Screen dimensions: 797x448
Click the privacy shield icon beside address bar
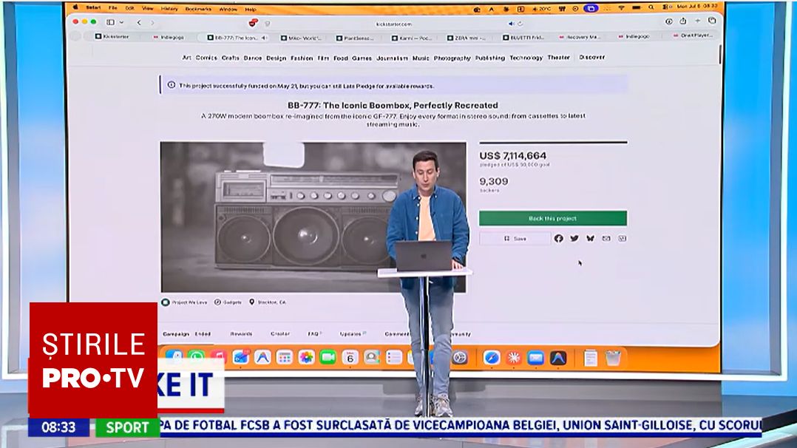(x=268, y=24)
